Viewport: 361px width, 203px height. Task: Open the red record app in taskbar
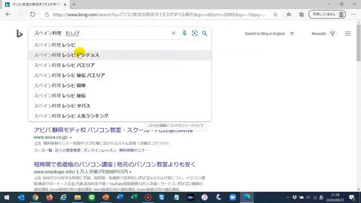coord(148,197)
